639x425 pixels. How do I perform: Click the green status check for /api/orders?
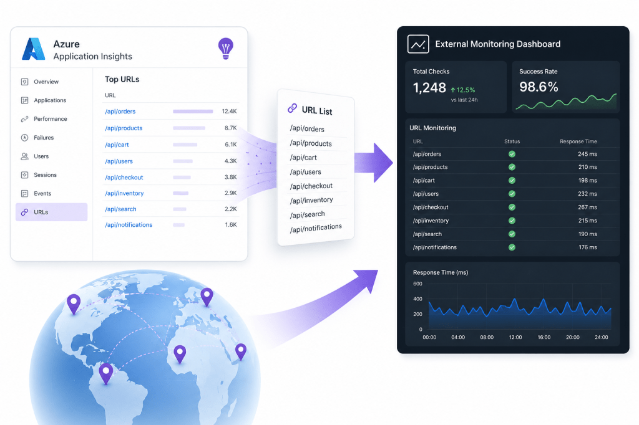[512, 154]
